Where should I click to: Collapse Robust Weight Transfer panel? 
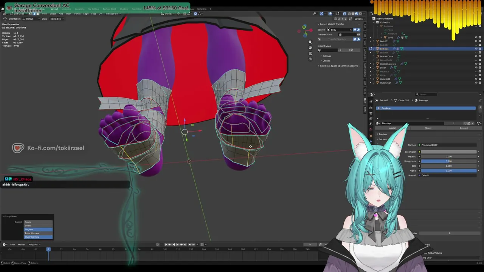click(x=331, y=24)
